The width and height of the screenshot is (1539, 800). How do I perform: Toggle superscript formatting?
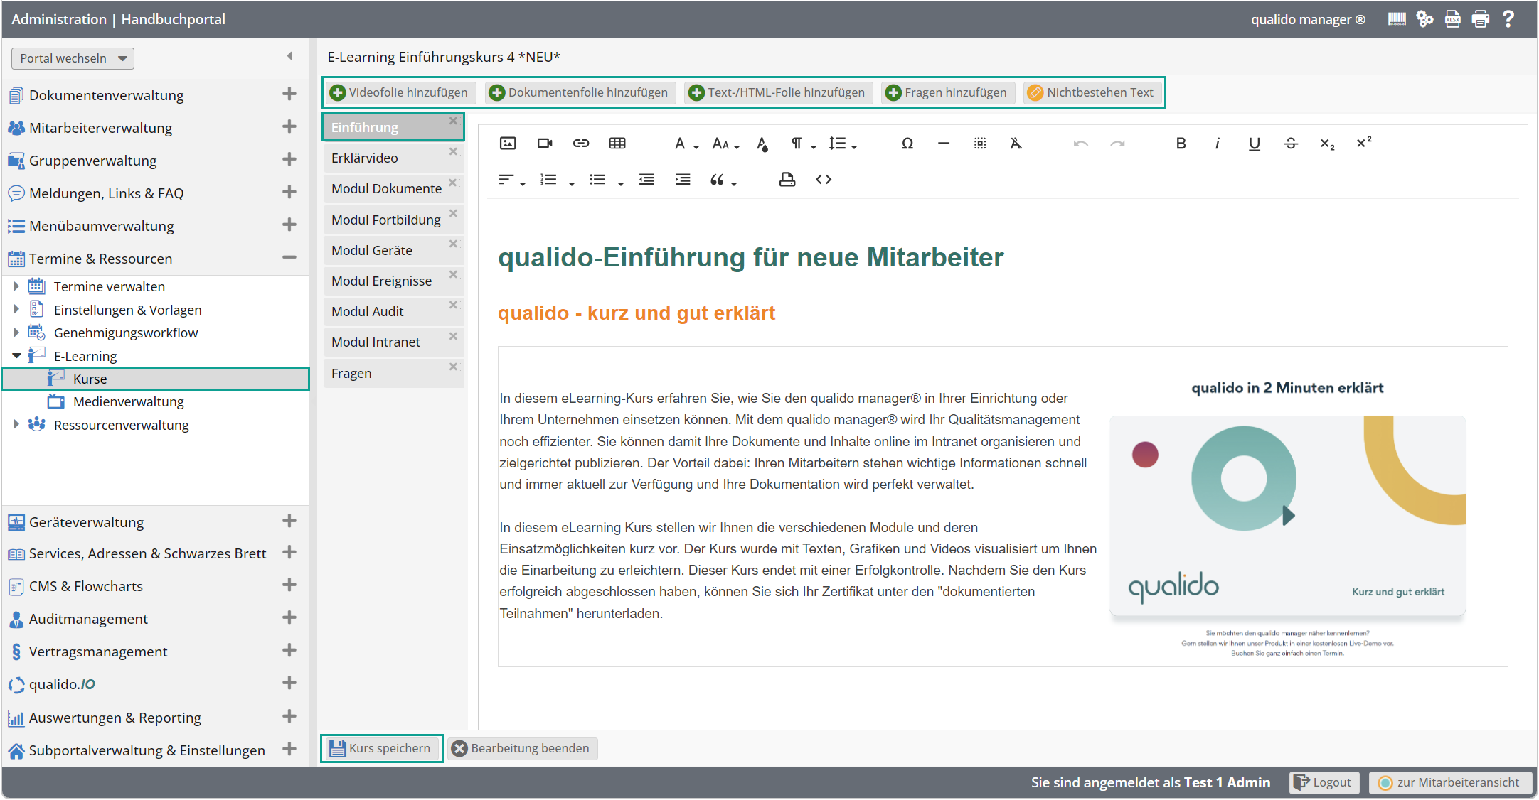(x=1364, y=144)
